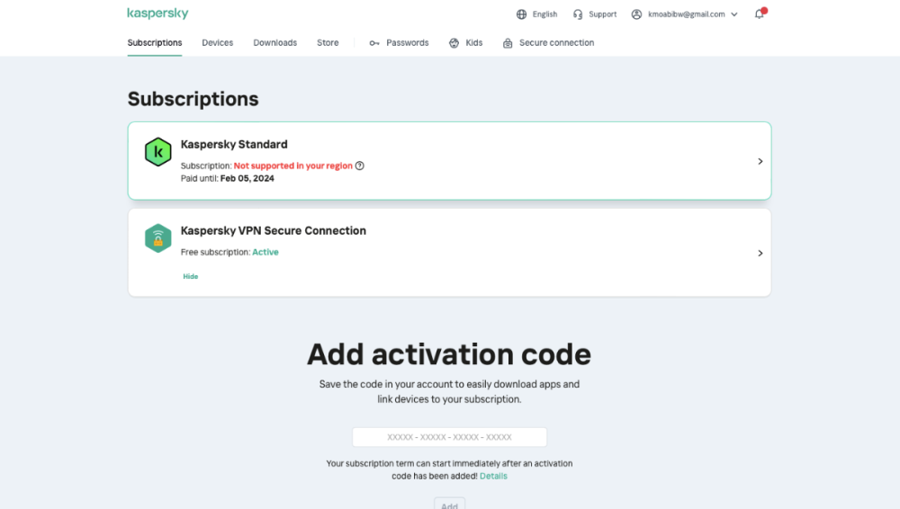The height and width of the screenshot is (509, 900).
Task: Switch to the Devices tab
Action: point(218,43)
